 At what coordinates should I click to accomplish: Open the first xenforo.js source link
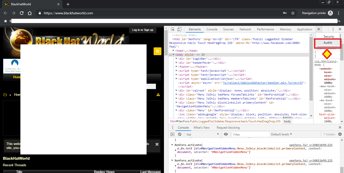tap(311, 145)
